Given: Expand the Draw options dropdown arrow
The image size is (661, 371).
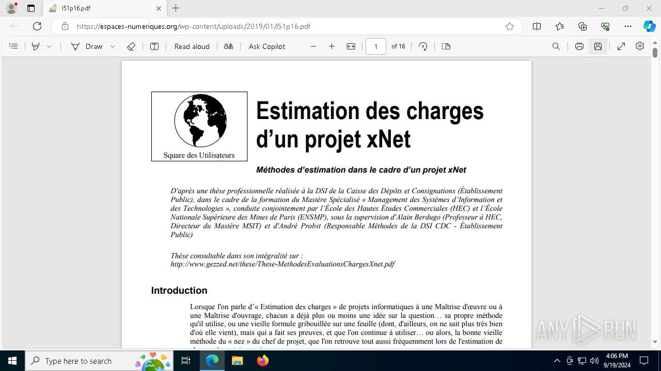Looking at the screenshot, I should point(113,46).
